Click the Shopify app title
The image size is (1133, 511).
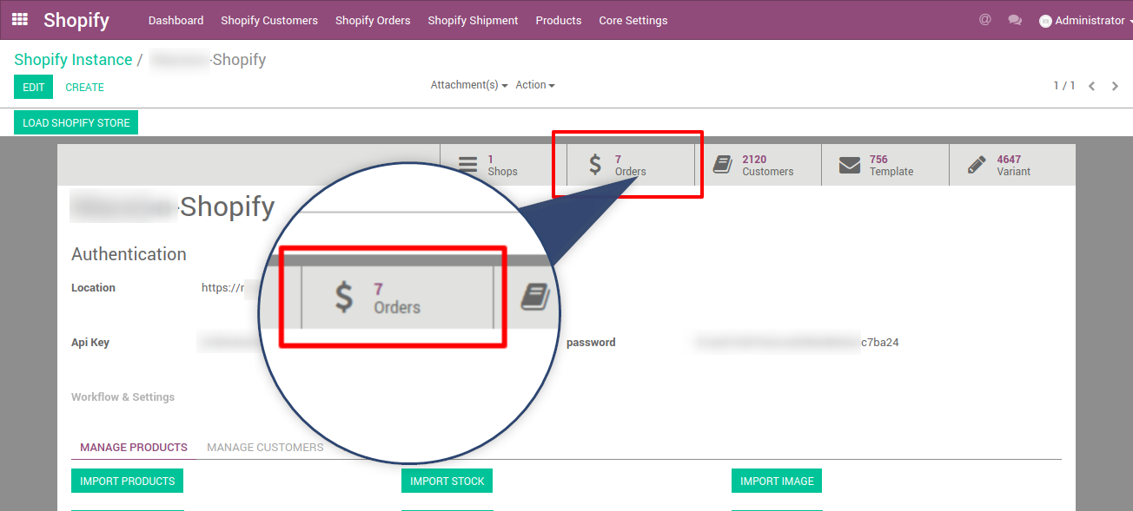(76, 20)
